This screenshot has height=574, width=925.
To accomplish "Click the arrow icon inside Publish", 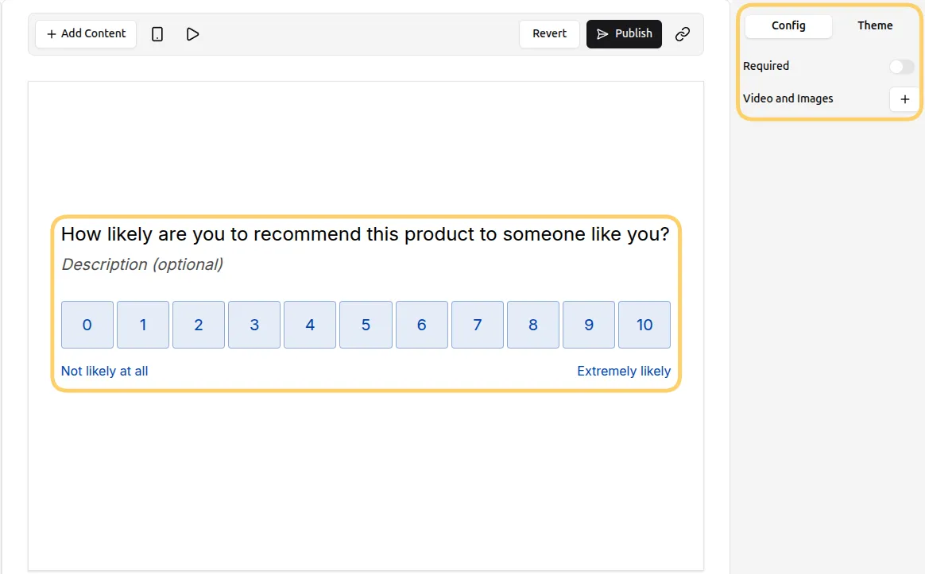I will coord(602,34).
